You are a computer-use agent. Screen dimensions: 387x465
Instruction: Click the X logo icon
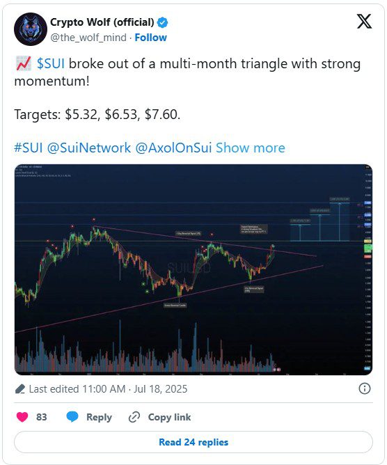[364, 22]
